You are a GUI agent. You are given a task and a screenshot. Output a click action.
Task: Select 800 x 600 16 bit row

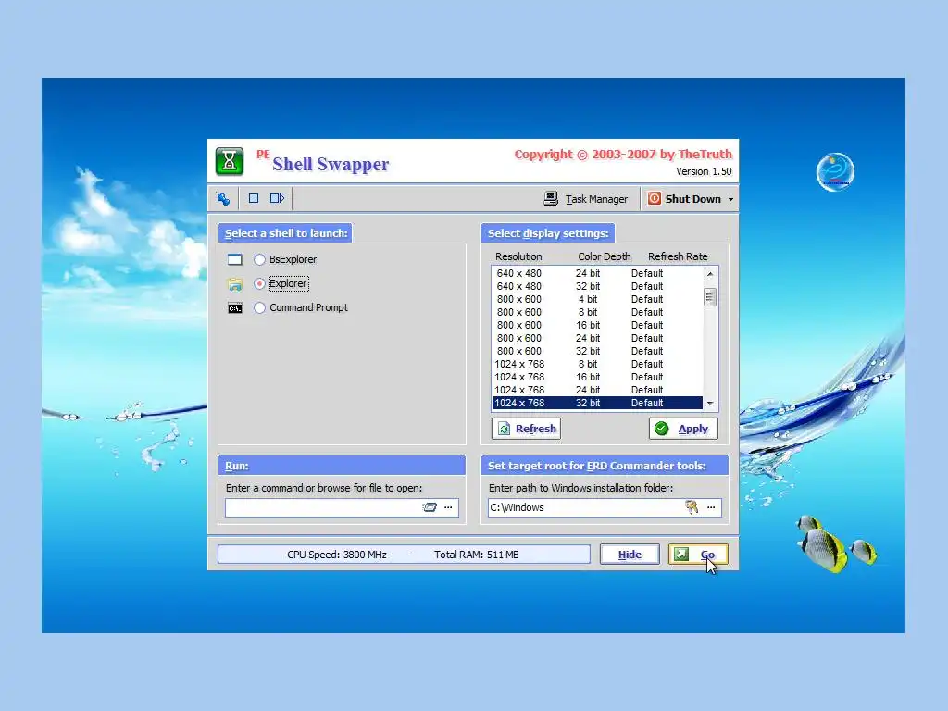(597, 325)
